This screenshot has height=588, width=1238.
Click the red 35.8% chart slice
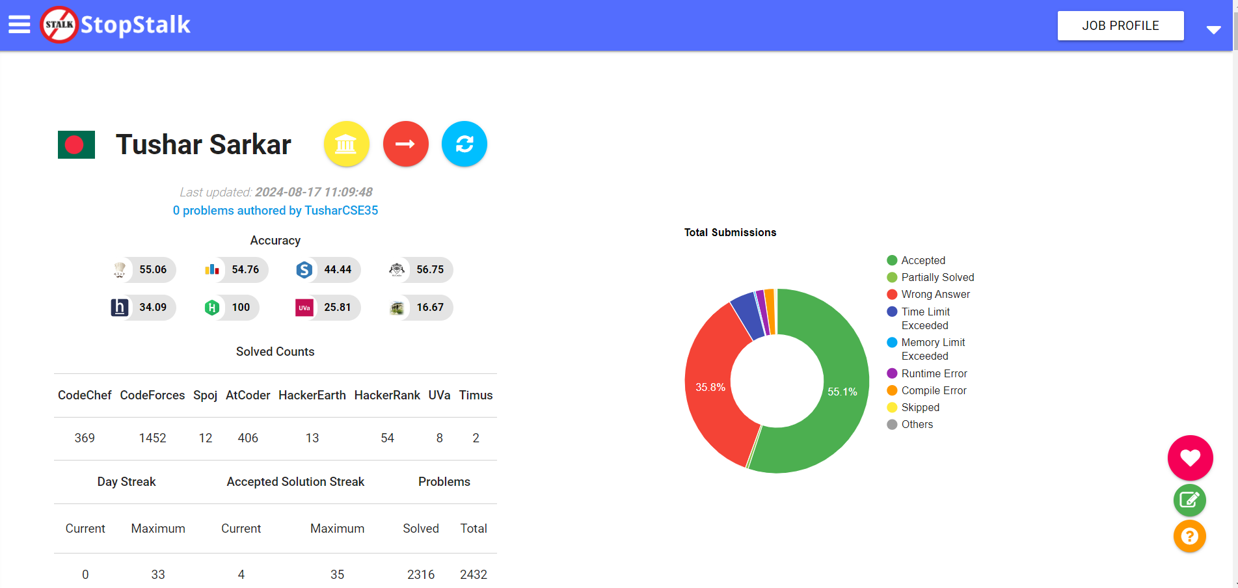pyautogui.click(x=710, y=387)
